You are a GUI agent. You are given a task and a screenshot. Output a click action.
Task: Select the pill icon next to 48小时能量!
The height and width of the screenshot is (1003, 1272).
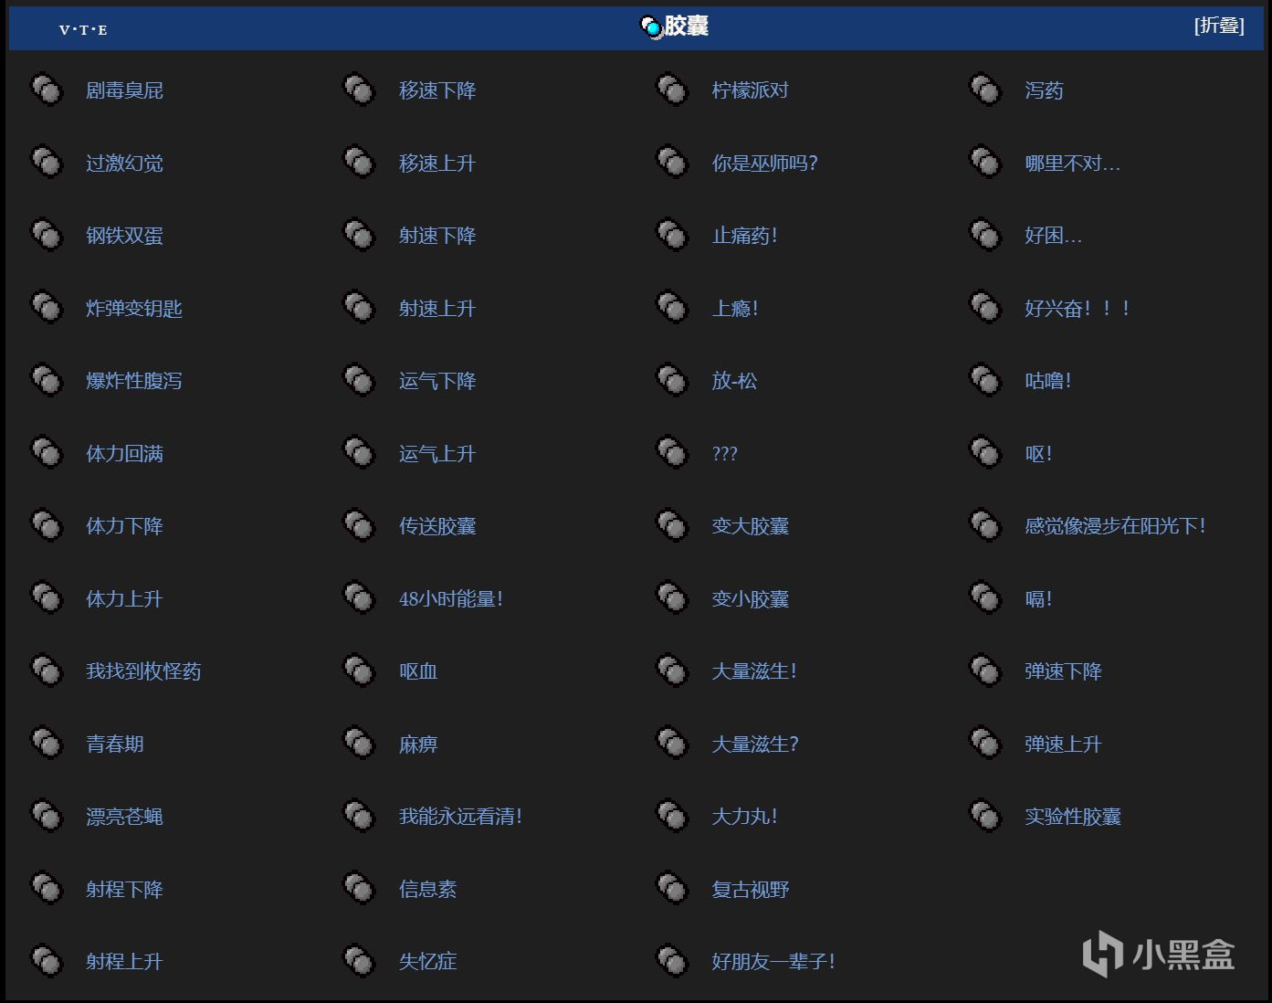click(359, 598)
